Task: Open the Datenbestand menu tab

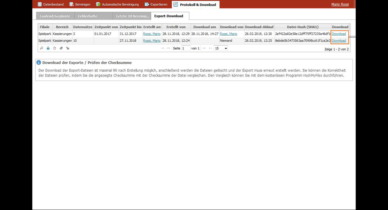Action: [x=51, y=4]
